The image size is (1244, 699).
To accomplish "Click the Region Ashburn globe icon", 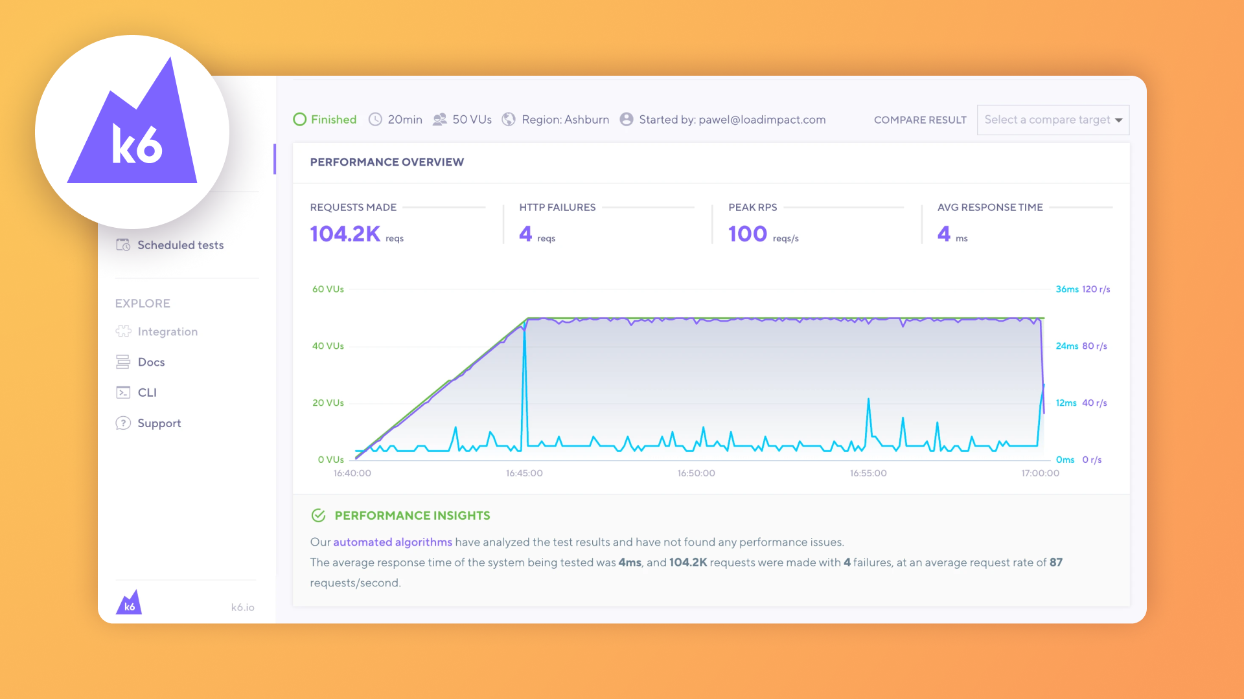I will tap(509, 118).
